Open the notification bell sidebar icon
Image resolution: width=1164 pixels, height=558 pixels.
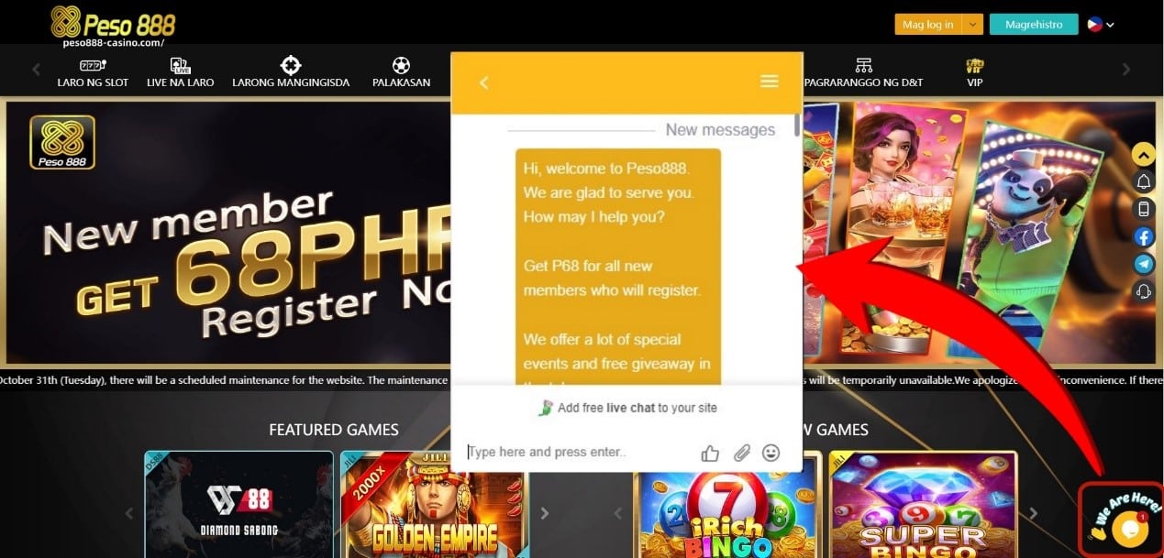pos(1144,181)
